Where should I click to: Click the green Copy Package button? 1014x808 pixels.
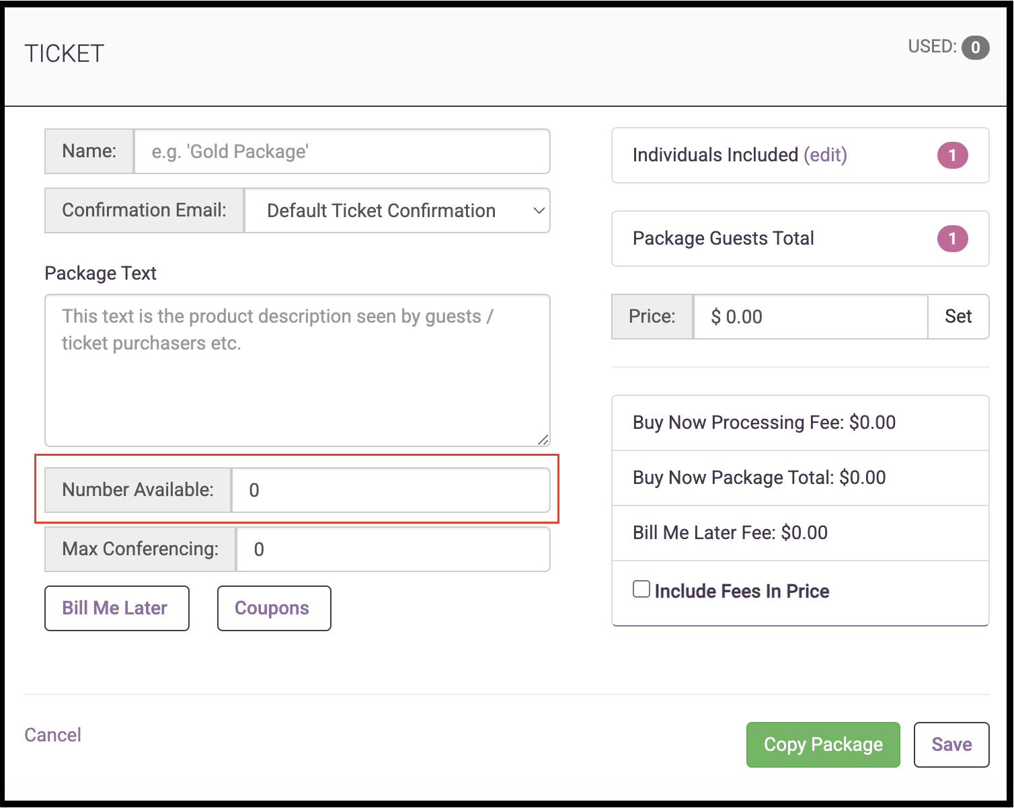[822, 745]
